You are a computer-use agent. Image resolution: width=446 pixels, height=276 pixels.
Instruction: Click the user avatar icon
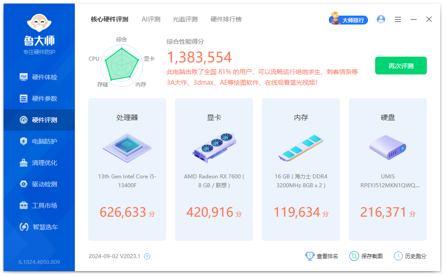pos(381,19)
